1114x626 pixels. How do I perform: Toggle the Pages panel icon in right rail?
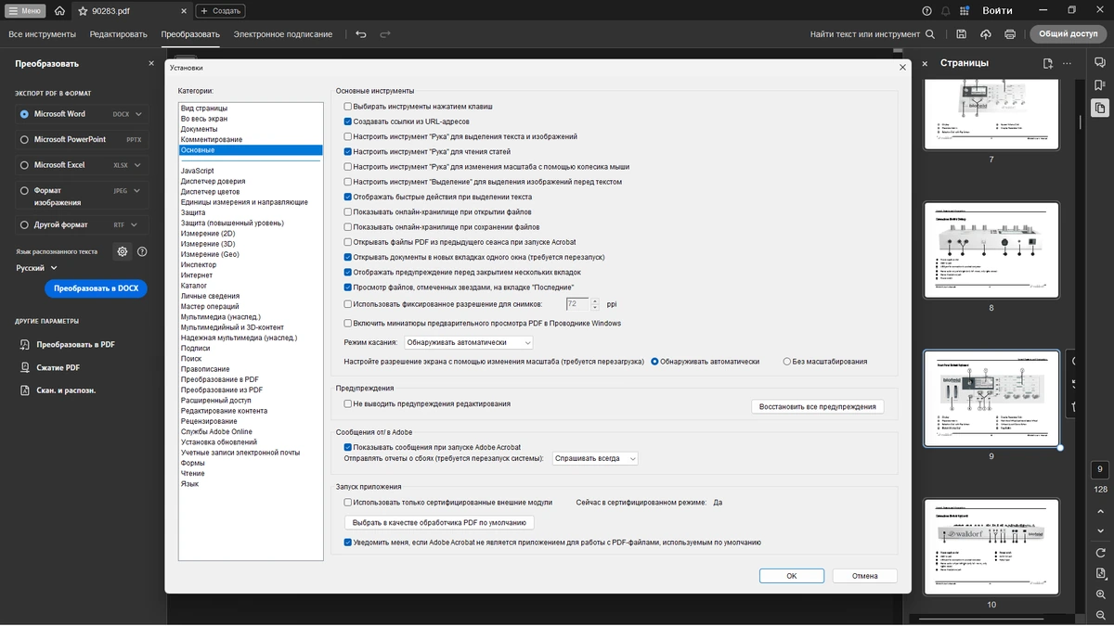pos(1100,108)
